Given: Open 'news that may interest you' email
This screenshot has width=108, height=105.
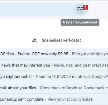Looking at the screenshot, I should (54, 65).
